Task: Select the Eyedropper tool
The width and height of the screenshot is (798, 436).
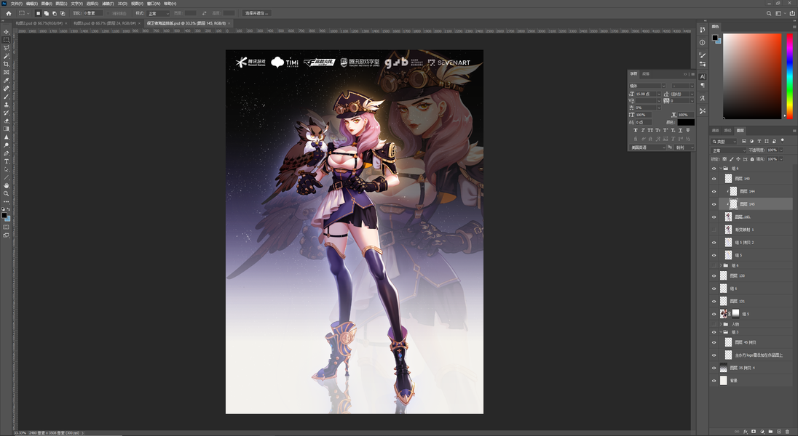Action: pos(6,80)
